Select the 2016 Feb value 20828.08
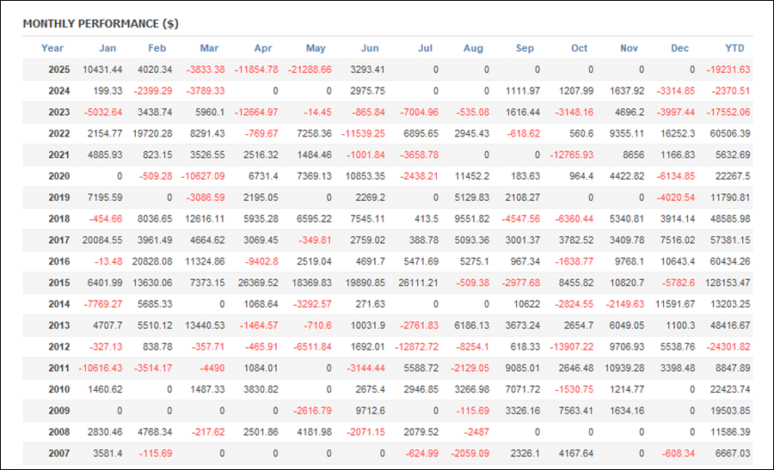 click(x=152, y=262)
